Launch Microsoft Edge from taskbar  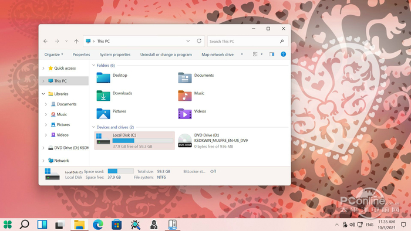(x=98, y=225)
